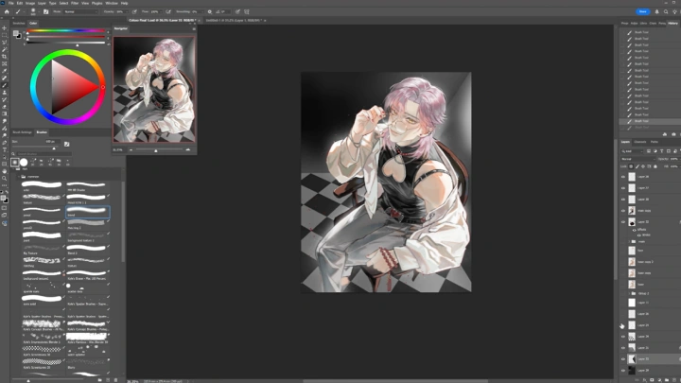Hide the selected Layer 33
The image size is (681, 383).
[623, 359]
